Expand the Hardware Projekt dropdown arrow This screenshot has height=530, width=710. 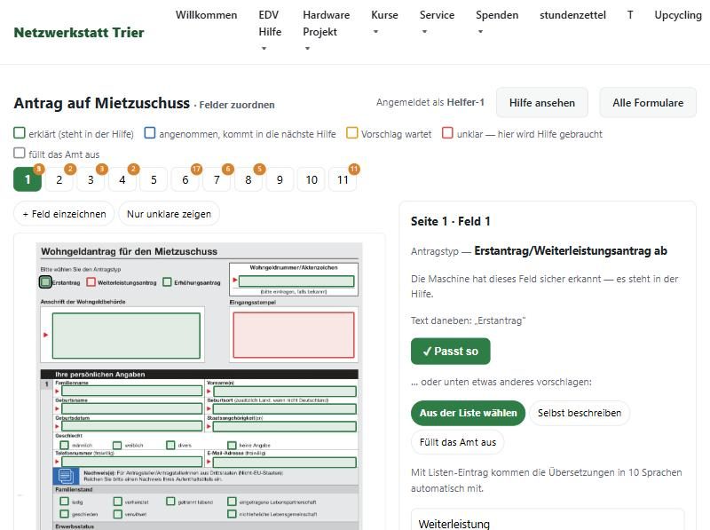tap(307, 49)
